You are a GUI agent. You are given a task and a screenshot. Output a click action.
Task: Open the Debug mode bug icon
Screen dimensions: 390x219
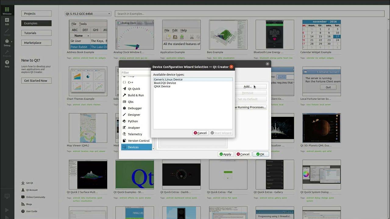pyautogui.click(x=7, y=41)
